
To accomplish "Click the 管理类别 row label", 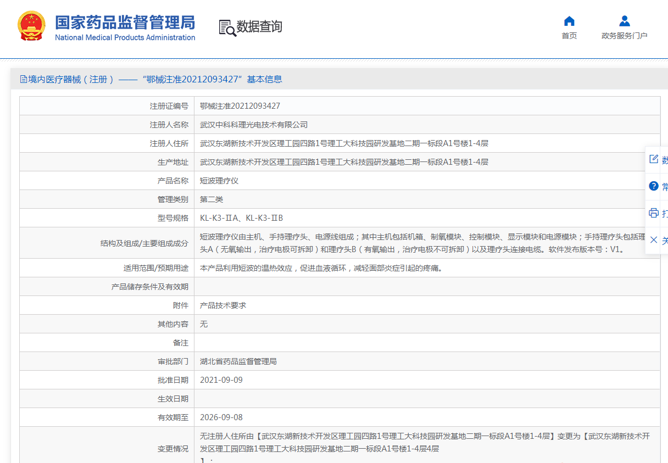I will 173,199.
